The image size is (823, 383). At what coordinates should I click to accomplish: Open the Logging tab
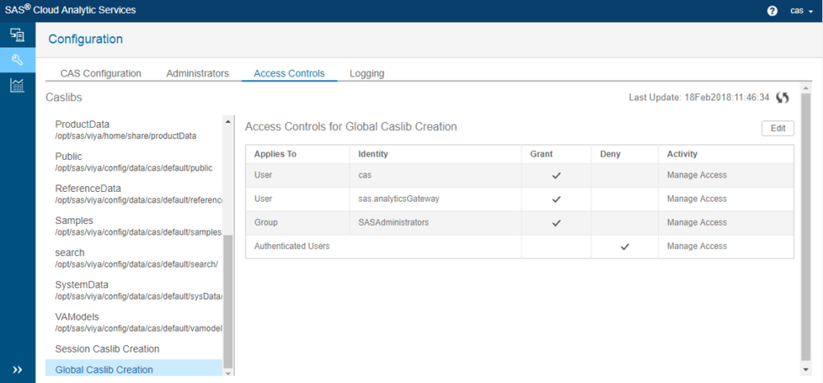[367, 73]
